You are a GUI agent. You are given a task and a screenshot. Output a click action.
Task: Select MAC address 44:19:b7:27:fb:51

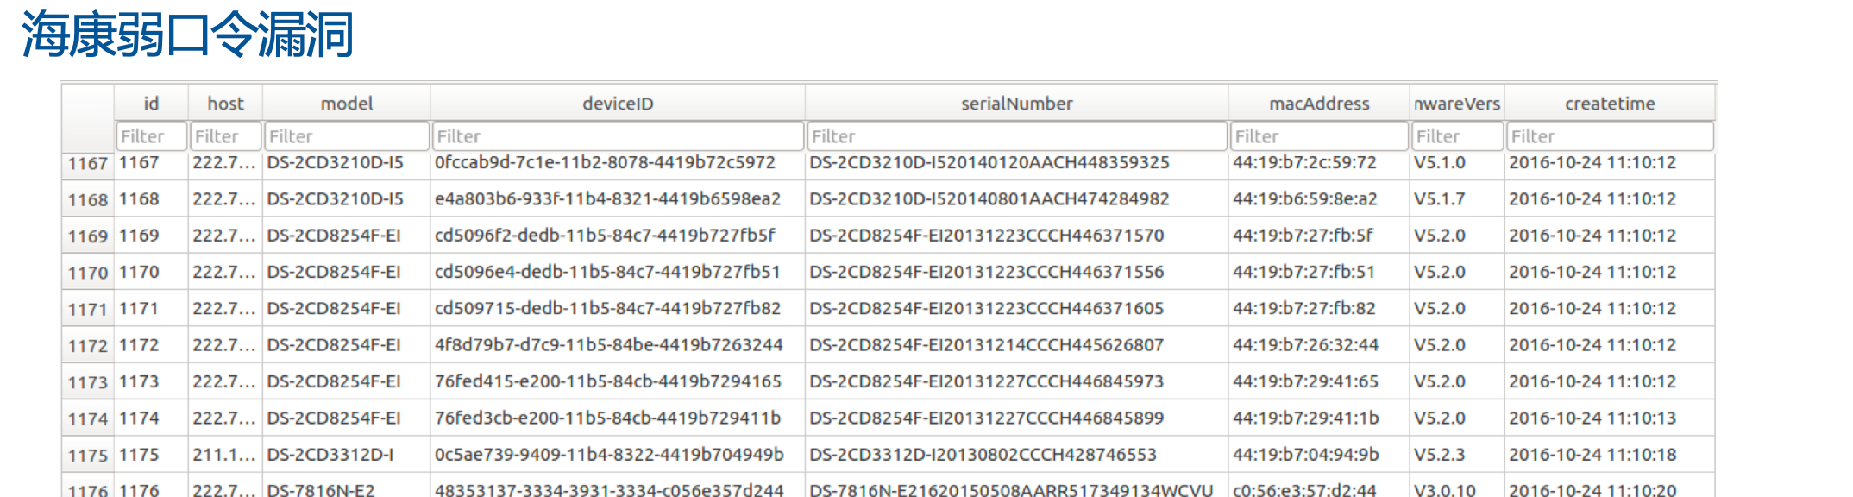click(1319, 272)
